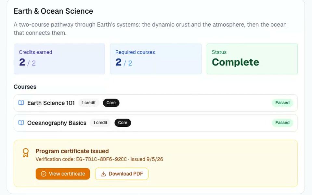312x195 pixels.
Task: Click the Core tag on Earth Science 101
Action: [x=111, y=103]
